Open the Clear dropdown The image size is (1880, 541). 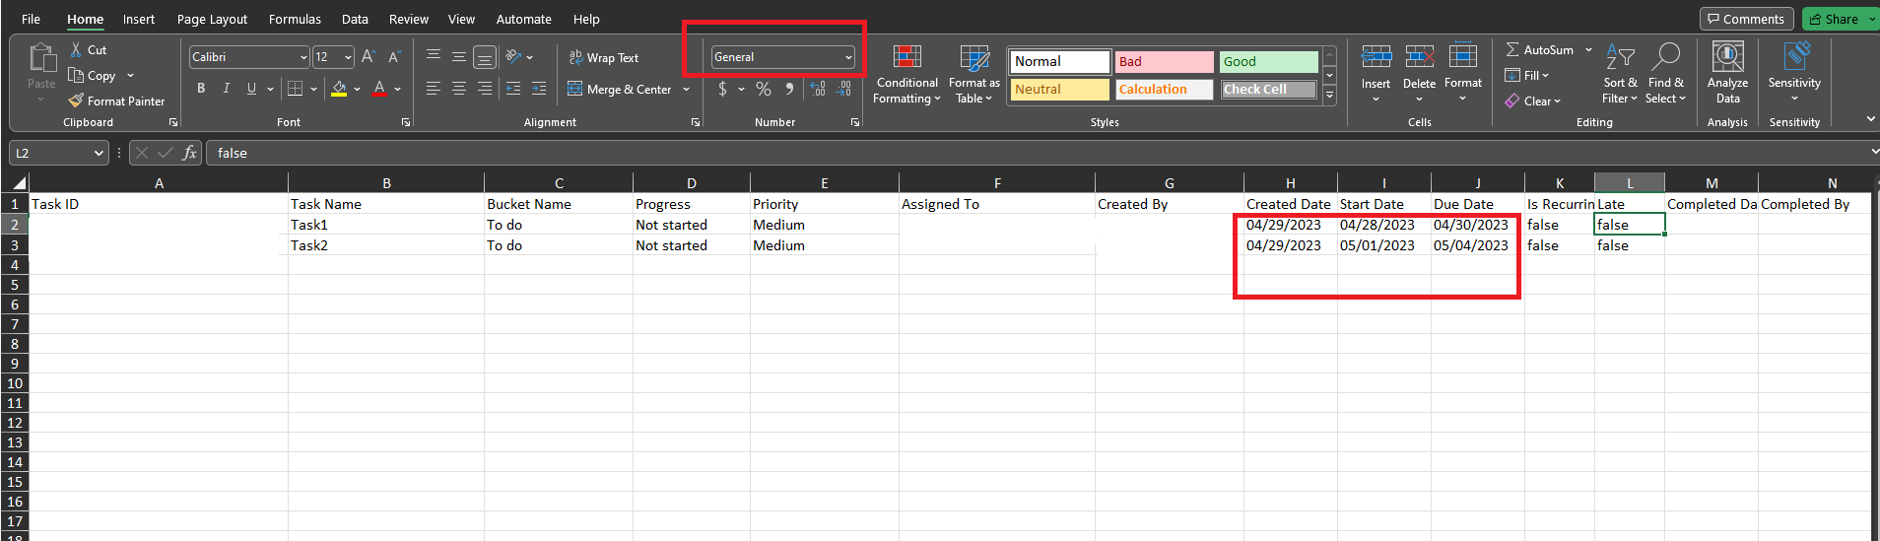pos(1533,101)
